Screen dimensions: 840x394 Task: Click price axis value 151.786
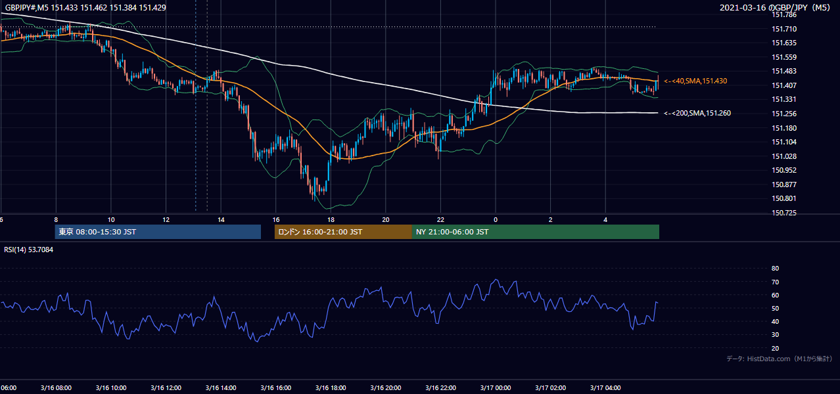[x=784, y=14]
